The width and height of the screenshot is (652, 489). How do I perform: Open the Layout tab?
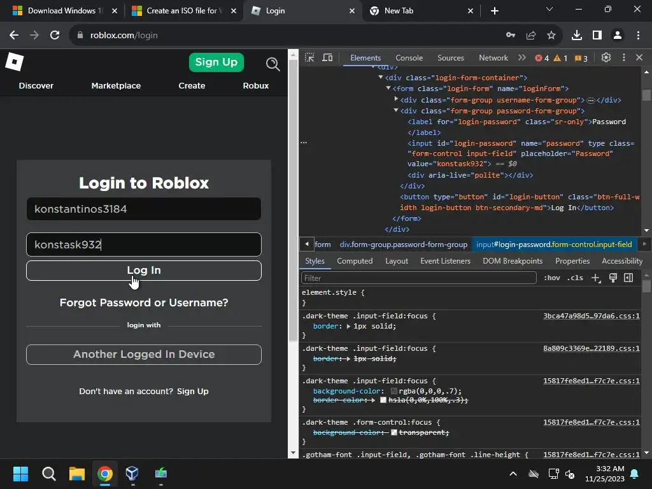click(396, 261)
